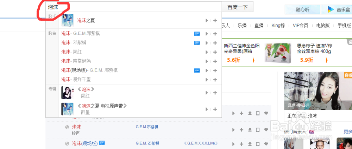Open MV icon for 泡沫- G.E.M.邓紫棋

point(197,34)
